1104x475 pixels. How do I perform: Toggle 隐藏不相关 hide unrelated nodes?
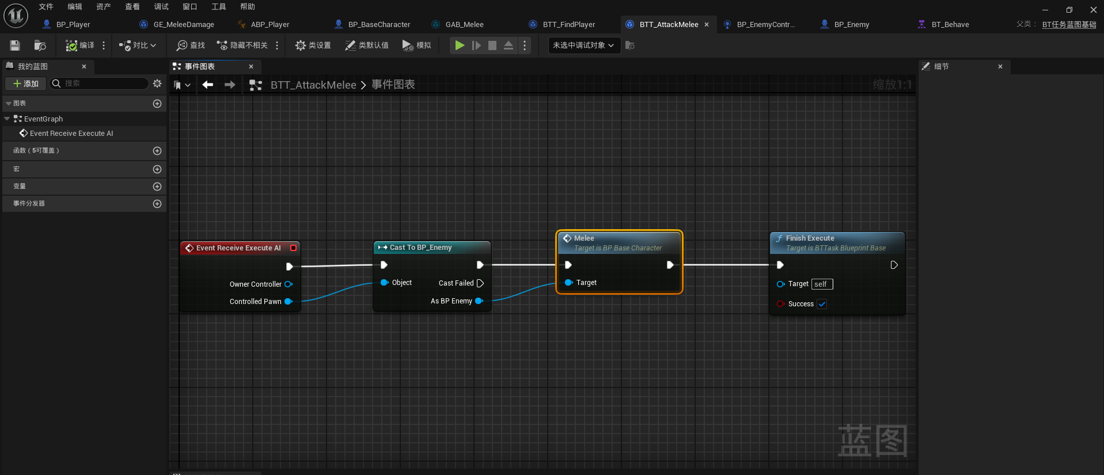tap(242, 45)
